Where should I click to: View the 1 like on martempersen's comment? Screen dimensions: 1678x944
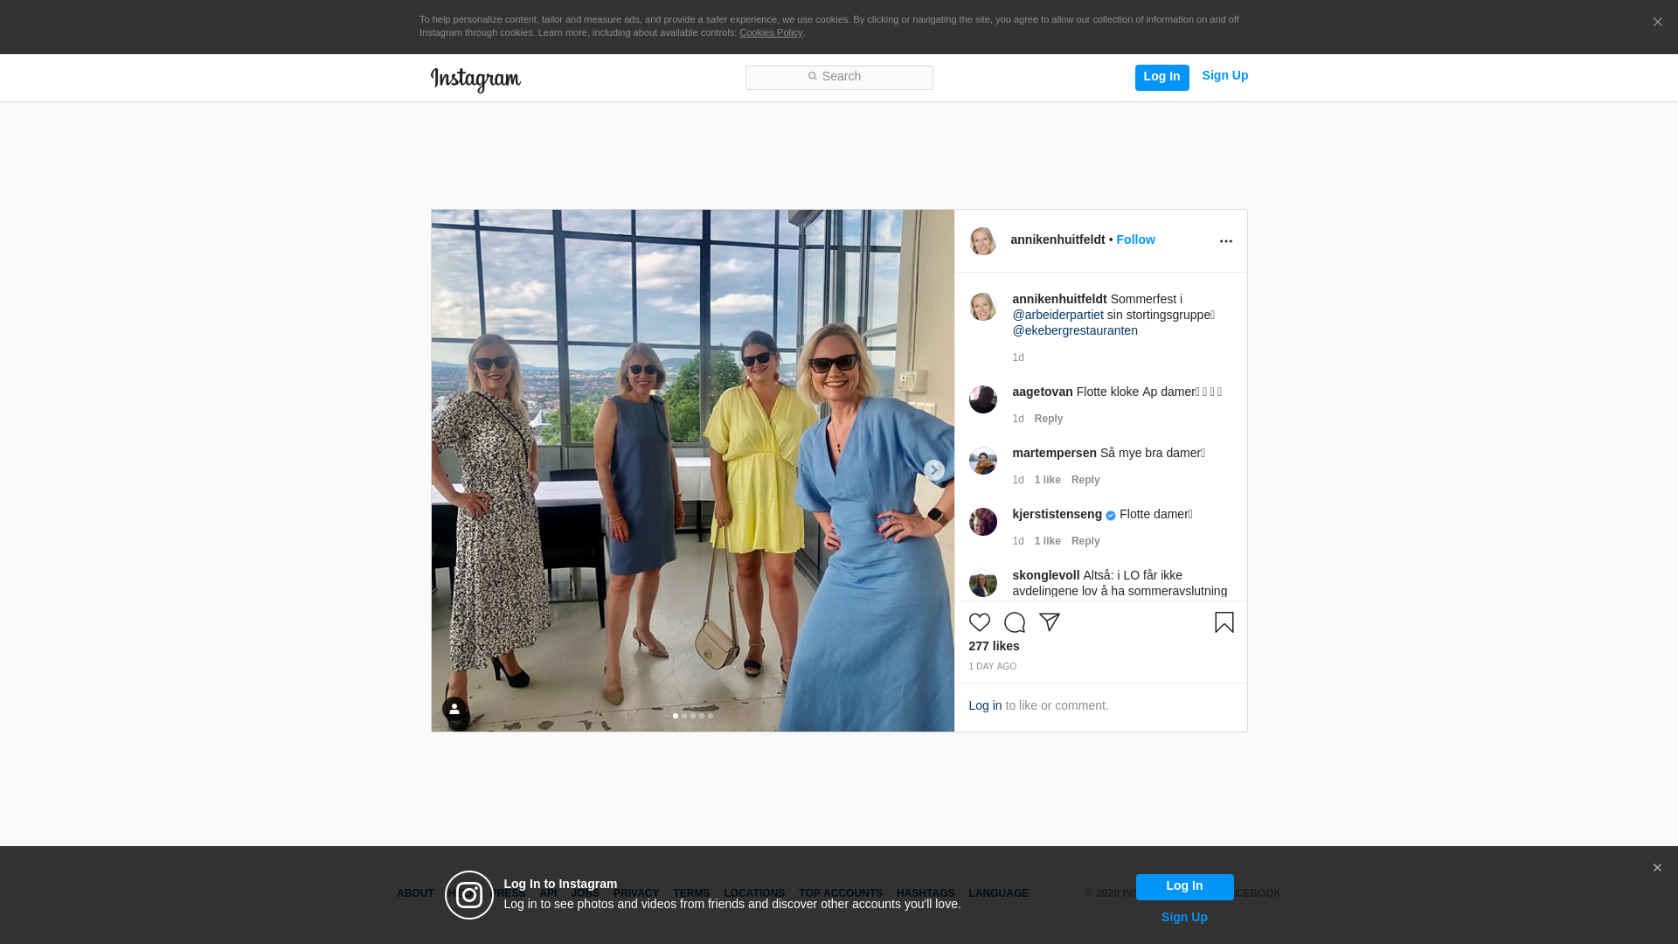point(1047,480)
